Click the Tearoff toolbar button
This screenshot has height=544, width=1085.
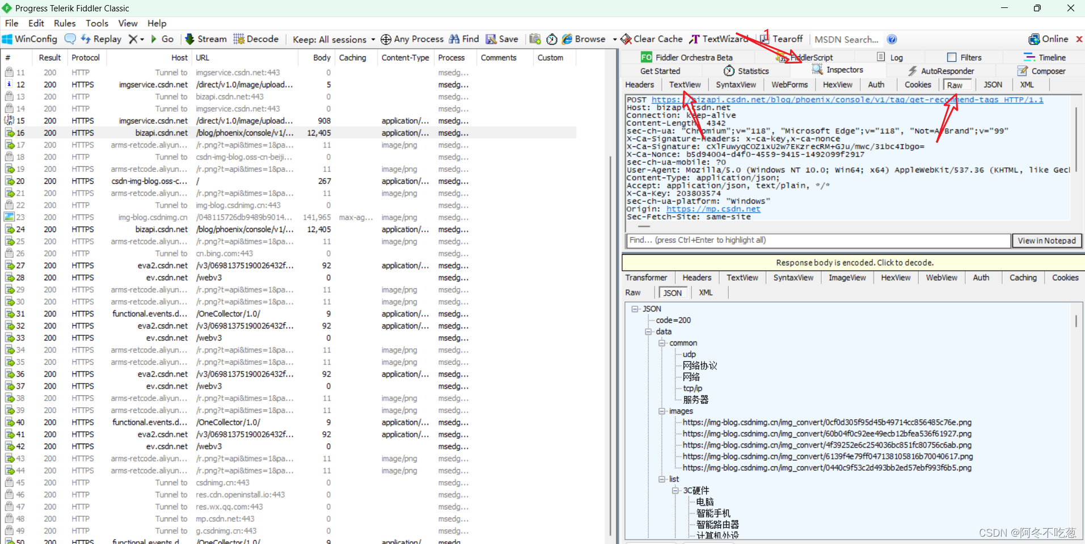coord(781,39)
